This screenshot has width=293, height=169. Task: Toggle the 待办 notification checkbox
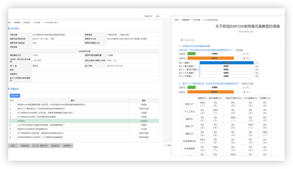click(x=33, y=55)
